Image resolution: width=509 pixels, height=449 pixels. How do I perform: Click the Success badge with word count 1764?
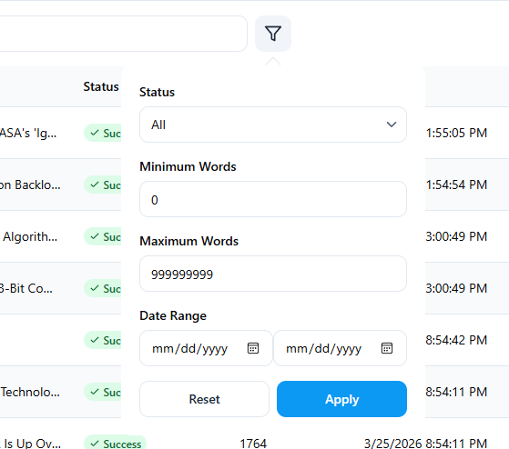(116, 444)
